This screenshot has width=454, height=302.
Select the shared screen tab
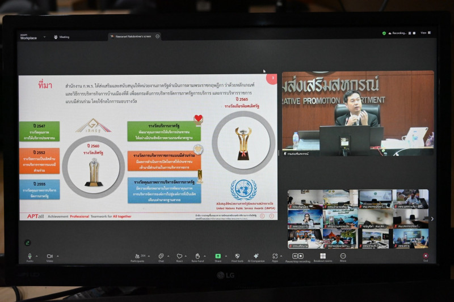point(132,36)
